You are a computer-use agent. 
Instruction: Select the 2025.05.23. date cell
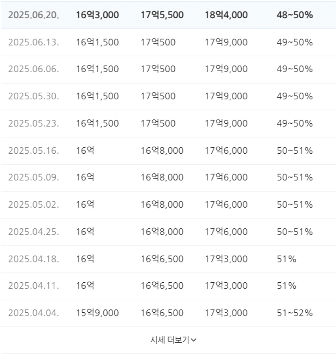pyautogui.click(x=34, y=123)
